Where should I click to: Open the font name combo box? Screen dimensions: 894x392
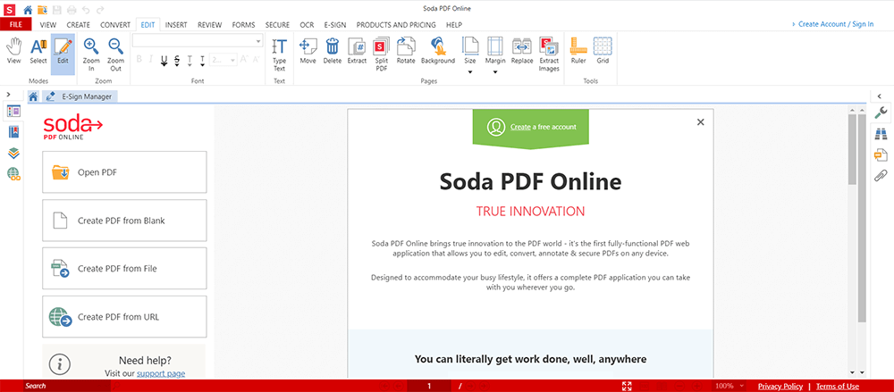pyautogui.click(x=198, y=41)
